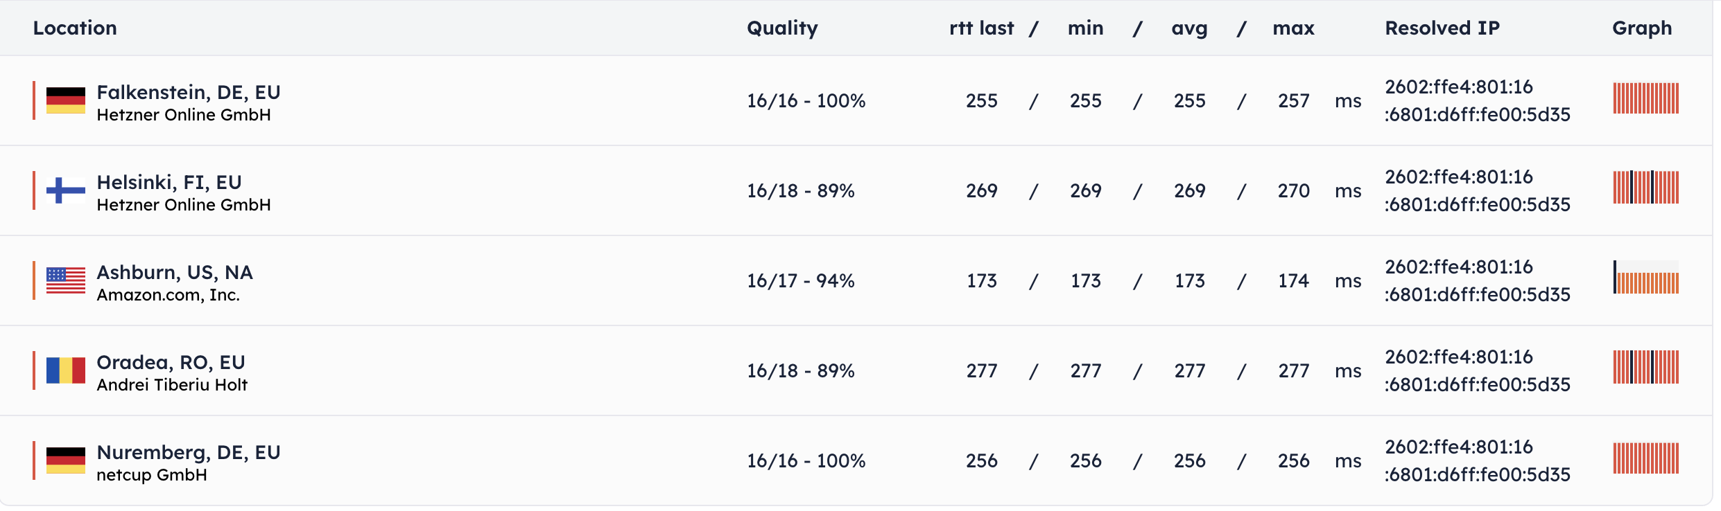
Task: Click the netcup GmbH provider label
Action: [x=152, y=475]
